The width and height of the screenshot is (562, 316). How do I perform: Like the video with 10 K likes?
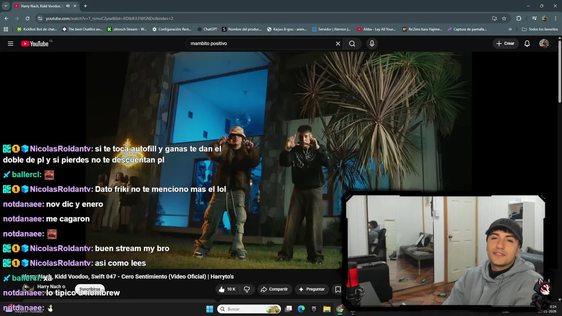point(227,289)
